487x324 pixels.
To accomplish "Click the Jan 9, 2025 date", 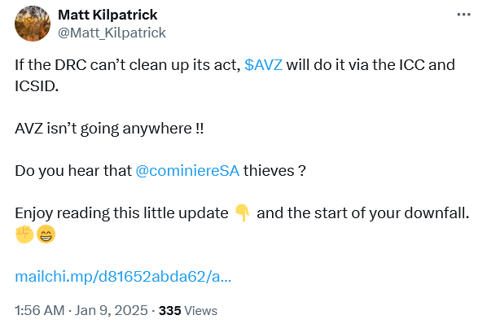I will 112,310.
